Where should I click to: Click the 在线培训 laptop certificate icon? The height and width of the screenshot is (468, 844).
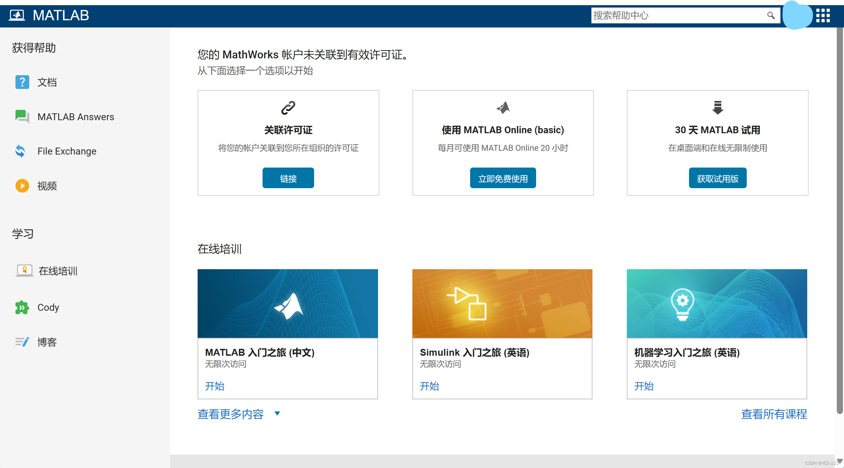click(24, 271)
